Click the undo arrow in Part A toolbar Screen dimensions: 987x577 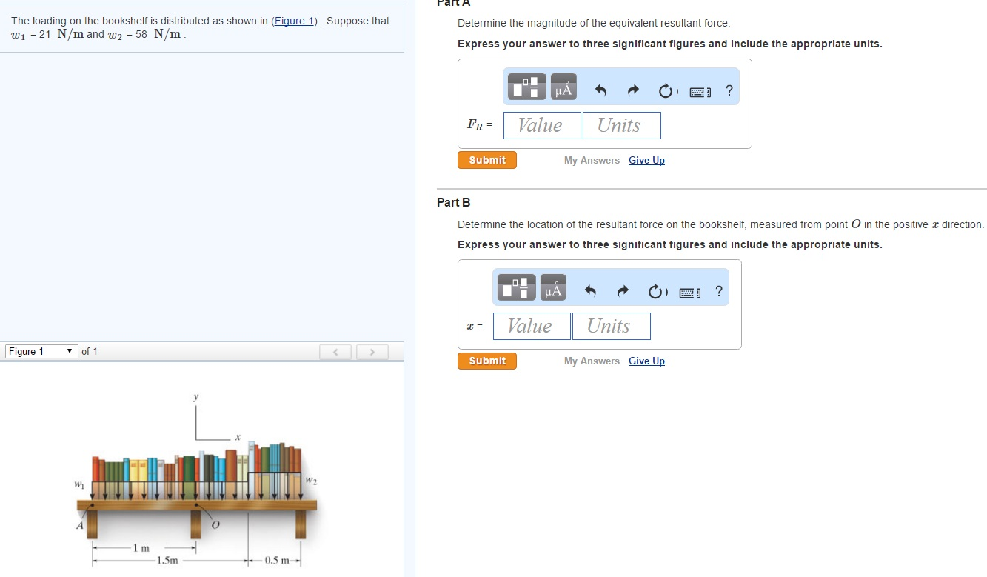pos(600,89)
